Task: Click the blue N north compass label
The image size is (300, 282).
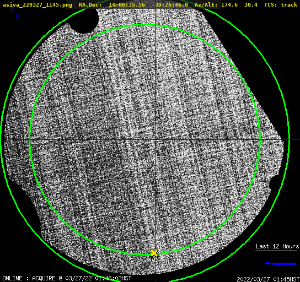Action: point(13,9)
